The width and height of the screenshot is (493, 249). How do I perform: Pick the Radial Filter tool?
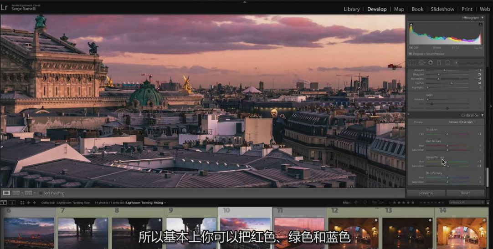[x=447, y=62]
